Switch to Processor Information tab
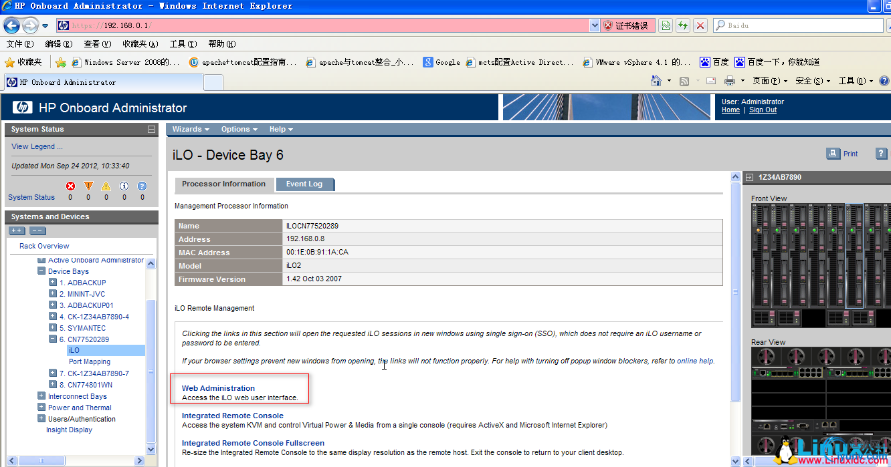The image size is (891, 467). [223, 184]
